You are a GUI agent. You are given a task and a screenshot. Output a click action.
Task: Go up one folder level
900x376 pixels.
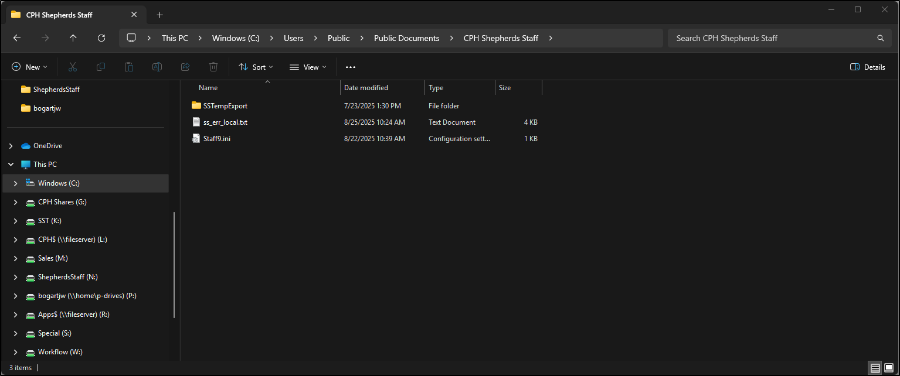(x=73, y=38)
